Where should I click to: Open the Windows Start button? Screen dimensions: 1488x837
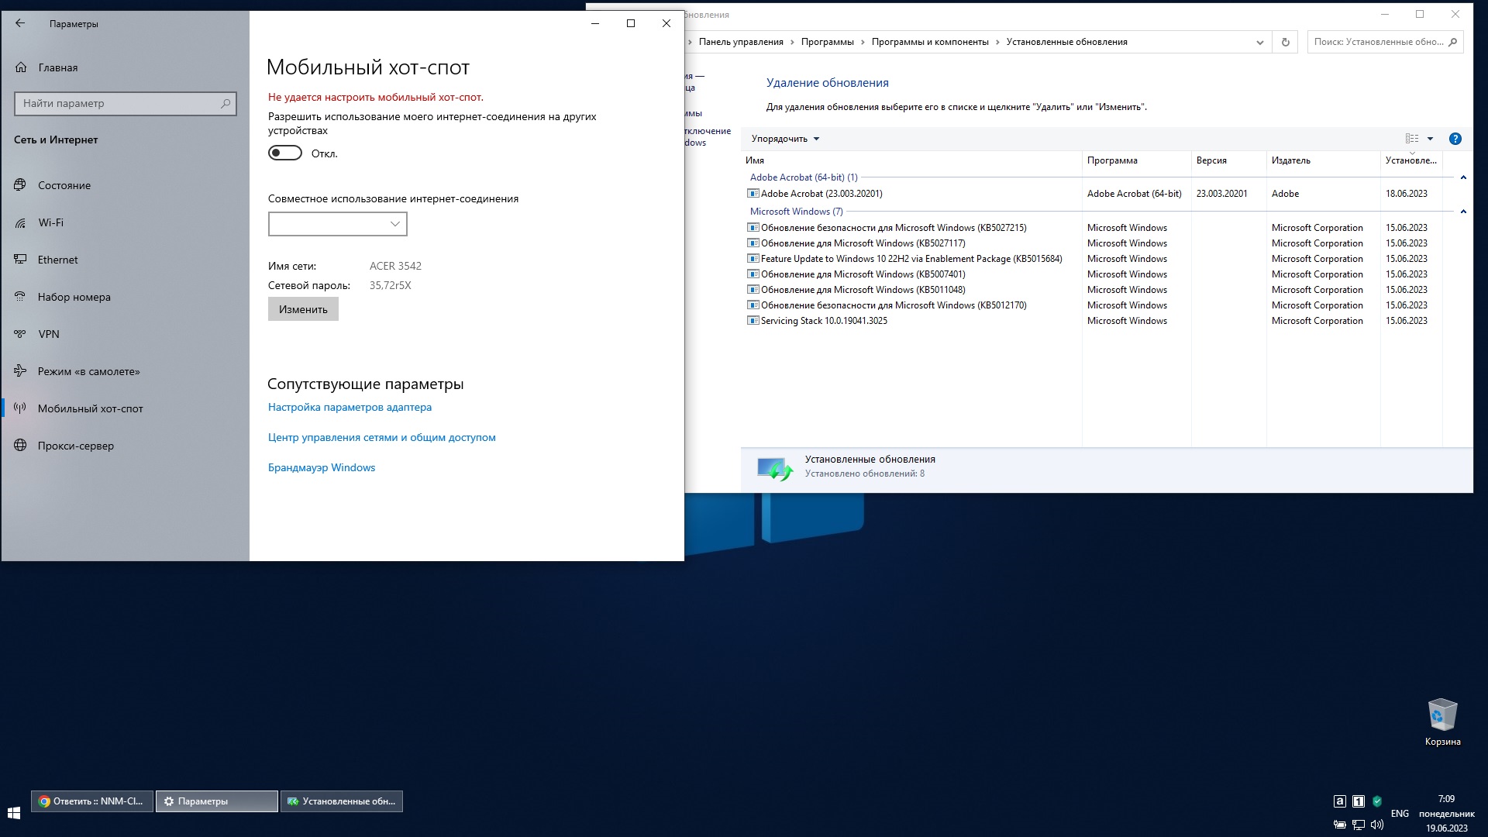click(13, 812)
